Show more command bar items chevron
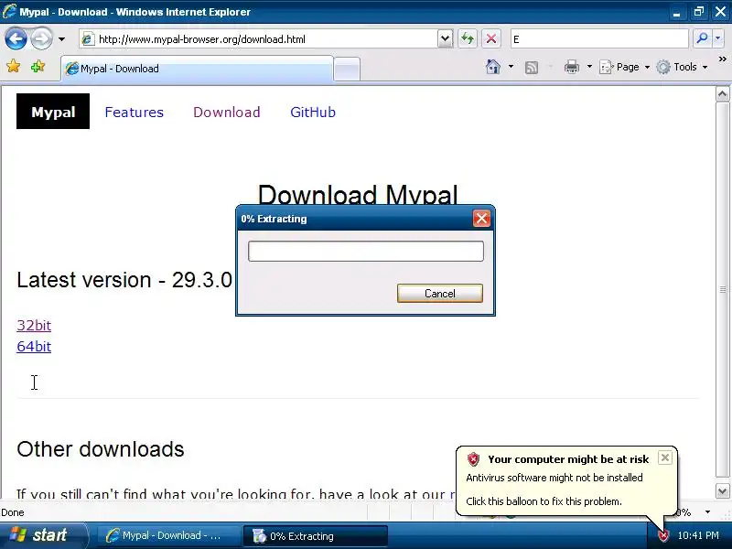The image size is (732, 549). (722, 59)
